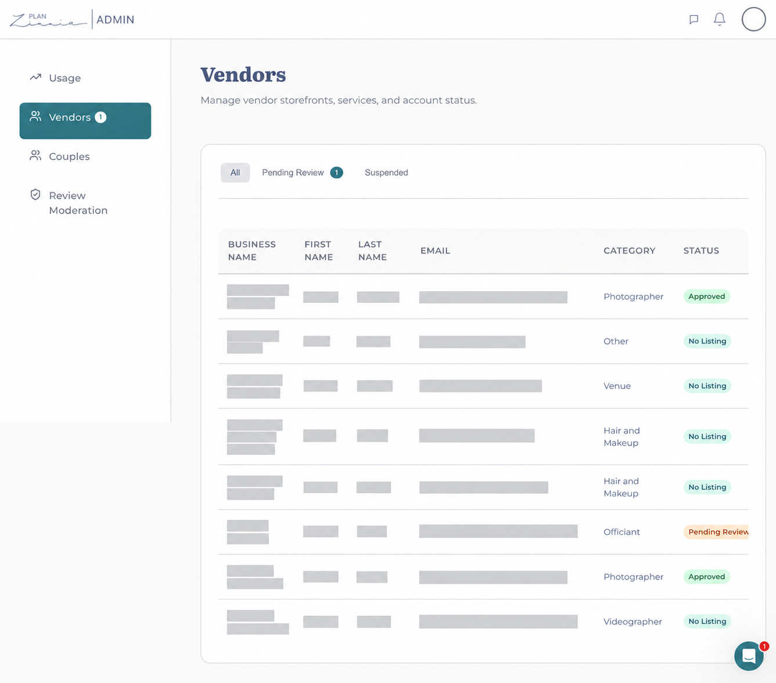Screen dimensions: 776x683
Task: Go to the Usage page
Action: click(x=64, y=78)
